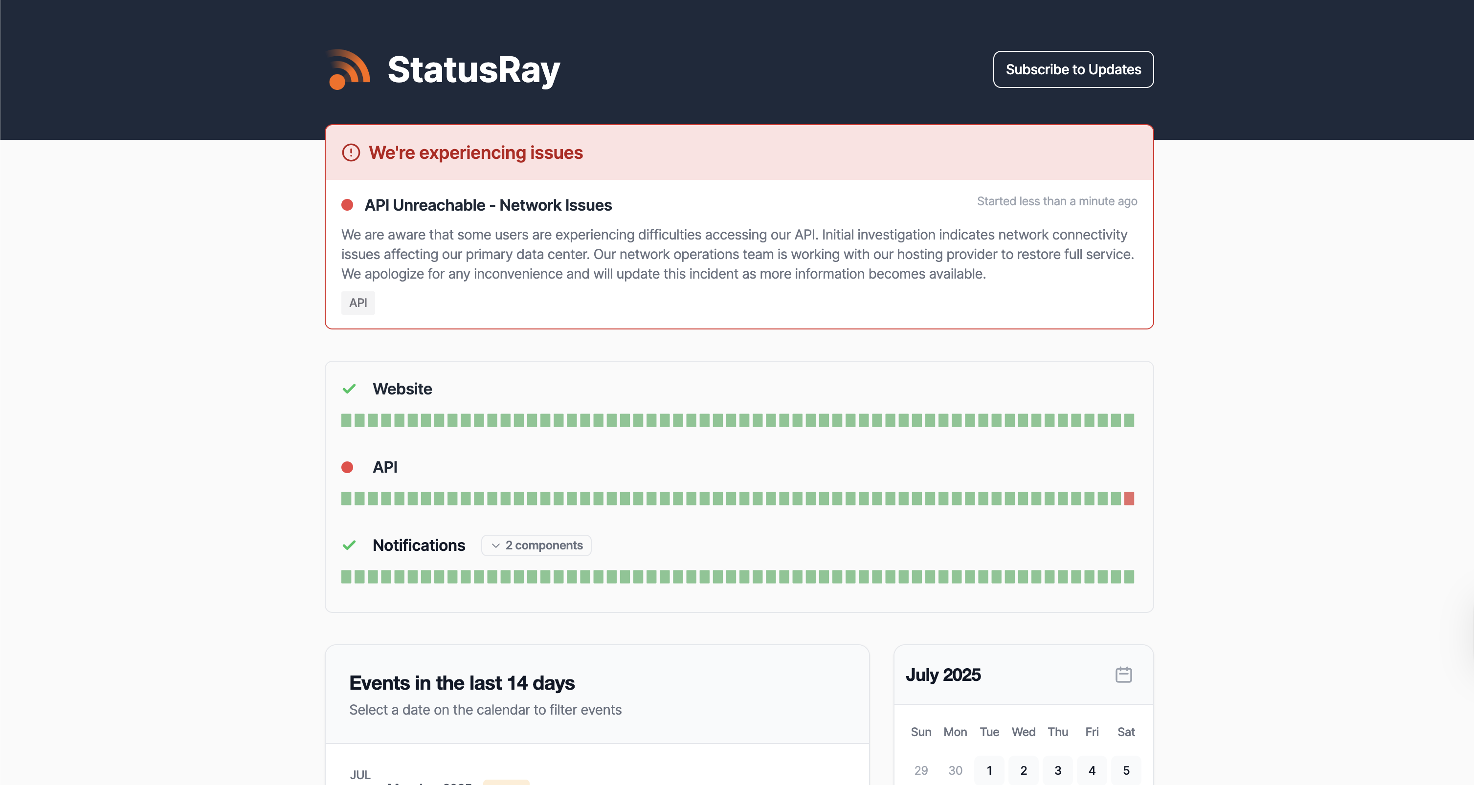Select July 5 on the calendar

[x=1126, y=770]
